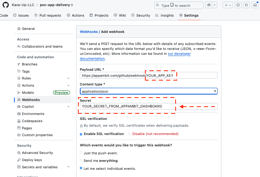The width and height of the screenshot is (260, 177).
Task: Select Disable SSL verification option
Action: [x=129, y=134]
